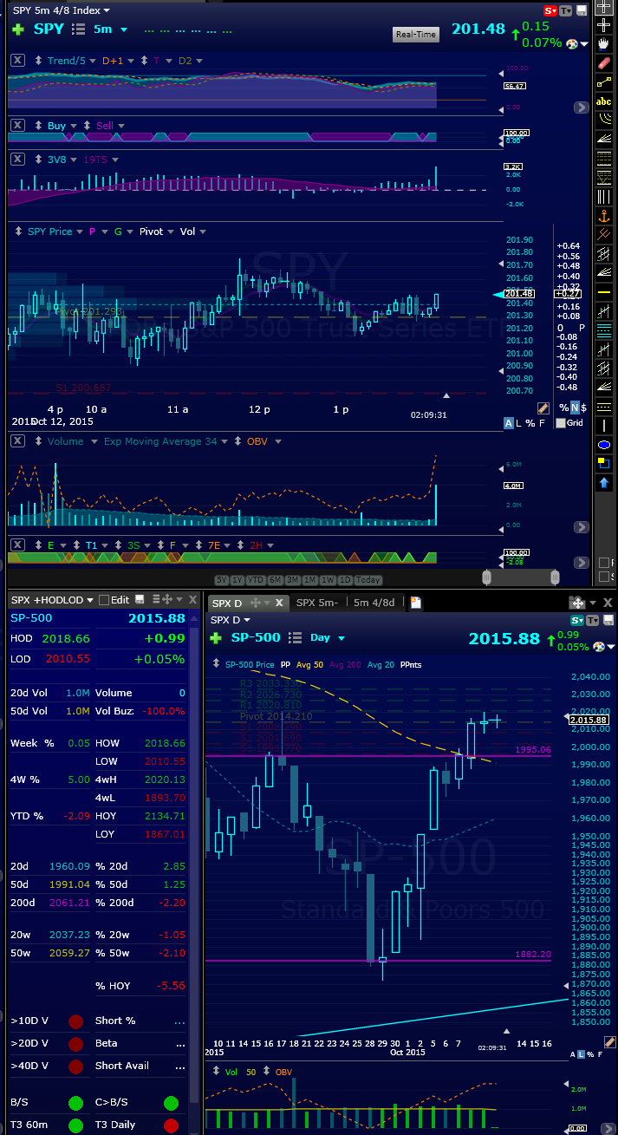Toggle the Grid checkbox in SPY chart
Viewport: 618px width, 1135px height.
561,423
